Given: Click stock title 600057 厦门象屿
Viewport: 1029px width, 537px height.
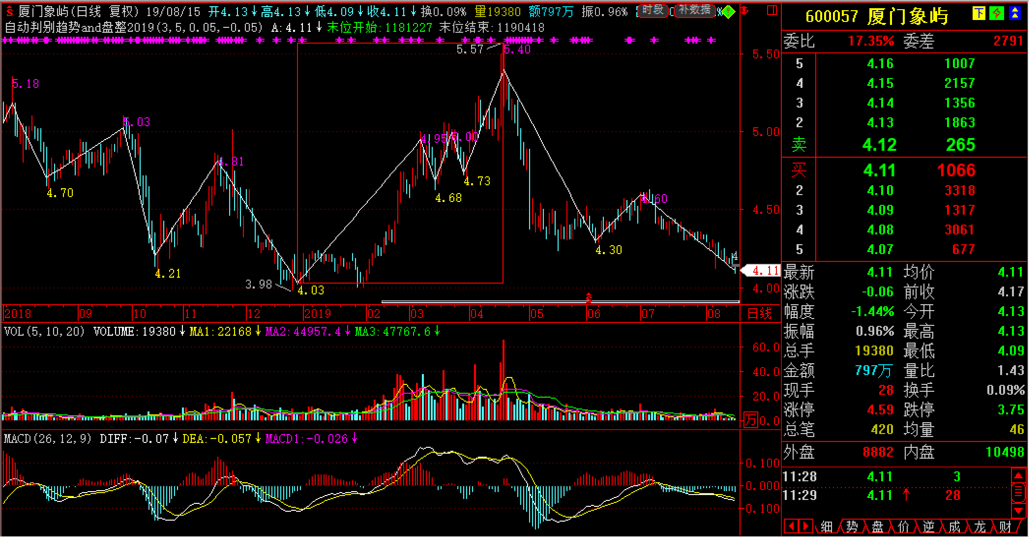Looking at the screenshot, I should (x=877, y=16).
